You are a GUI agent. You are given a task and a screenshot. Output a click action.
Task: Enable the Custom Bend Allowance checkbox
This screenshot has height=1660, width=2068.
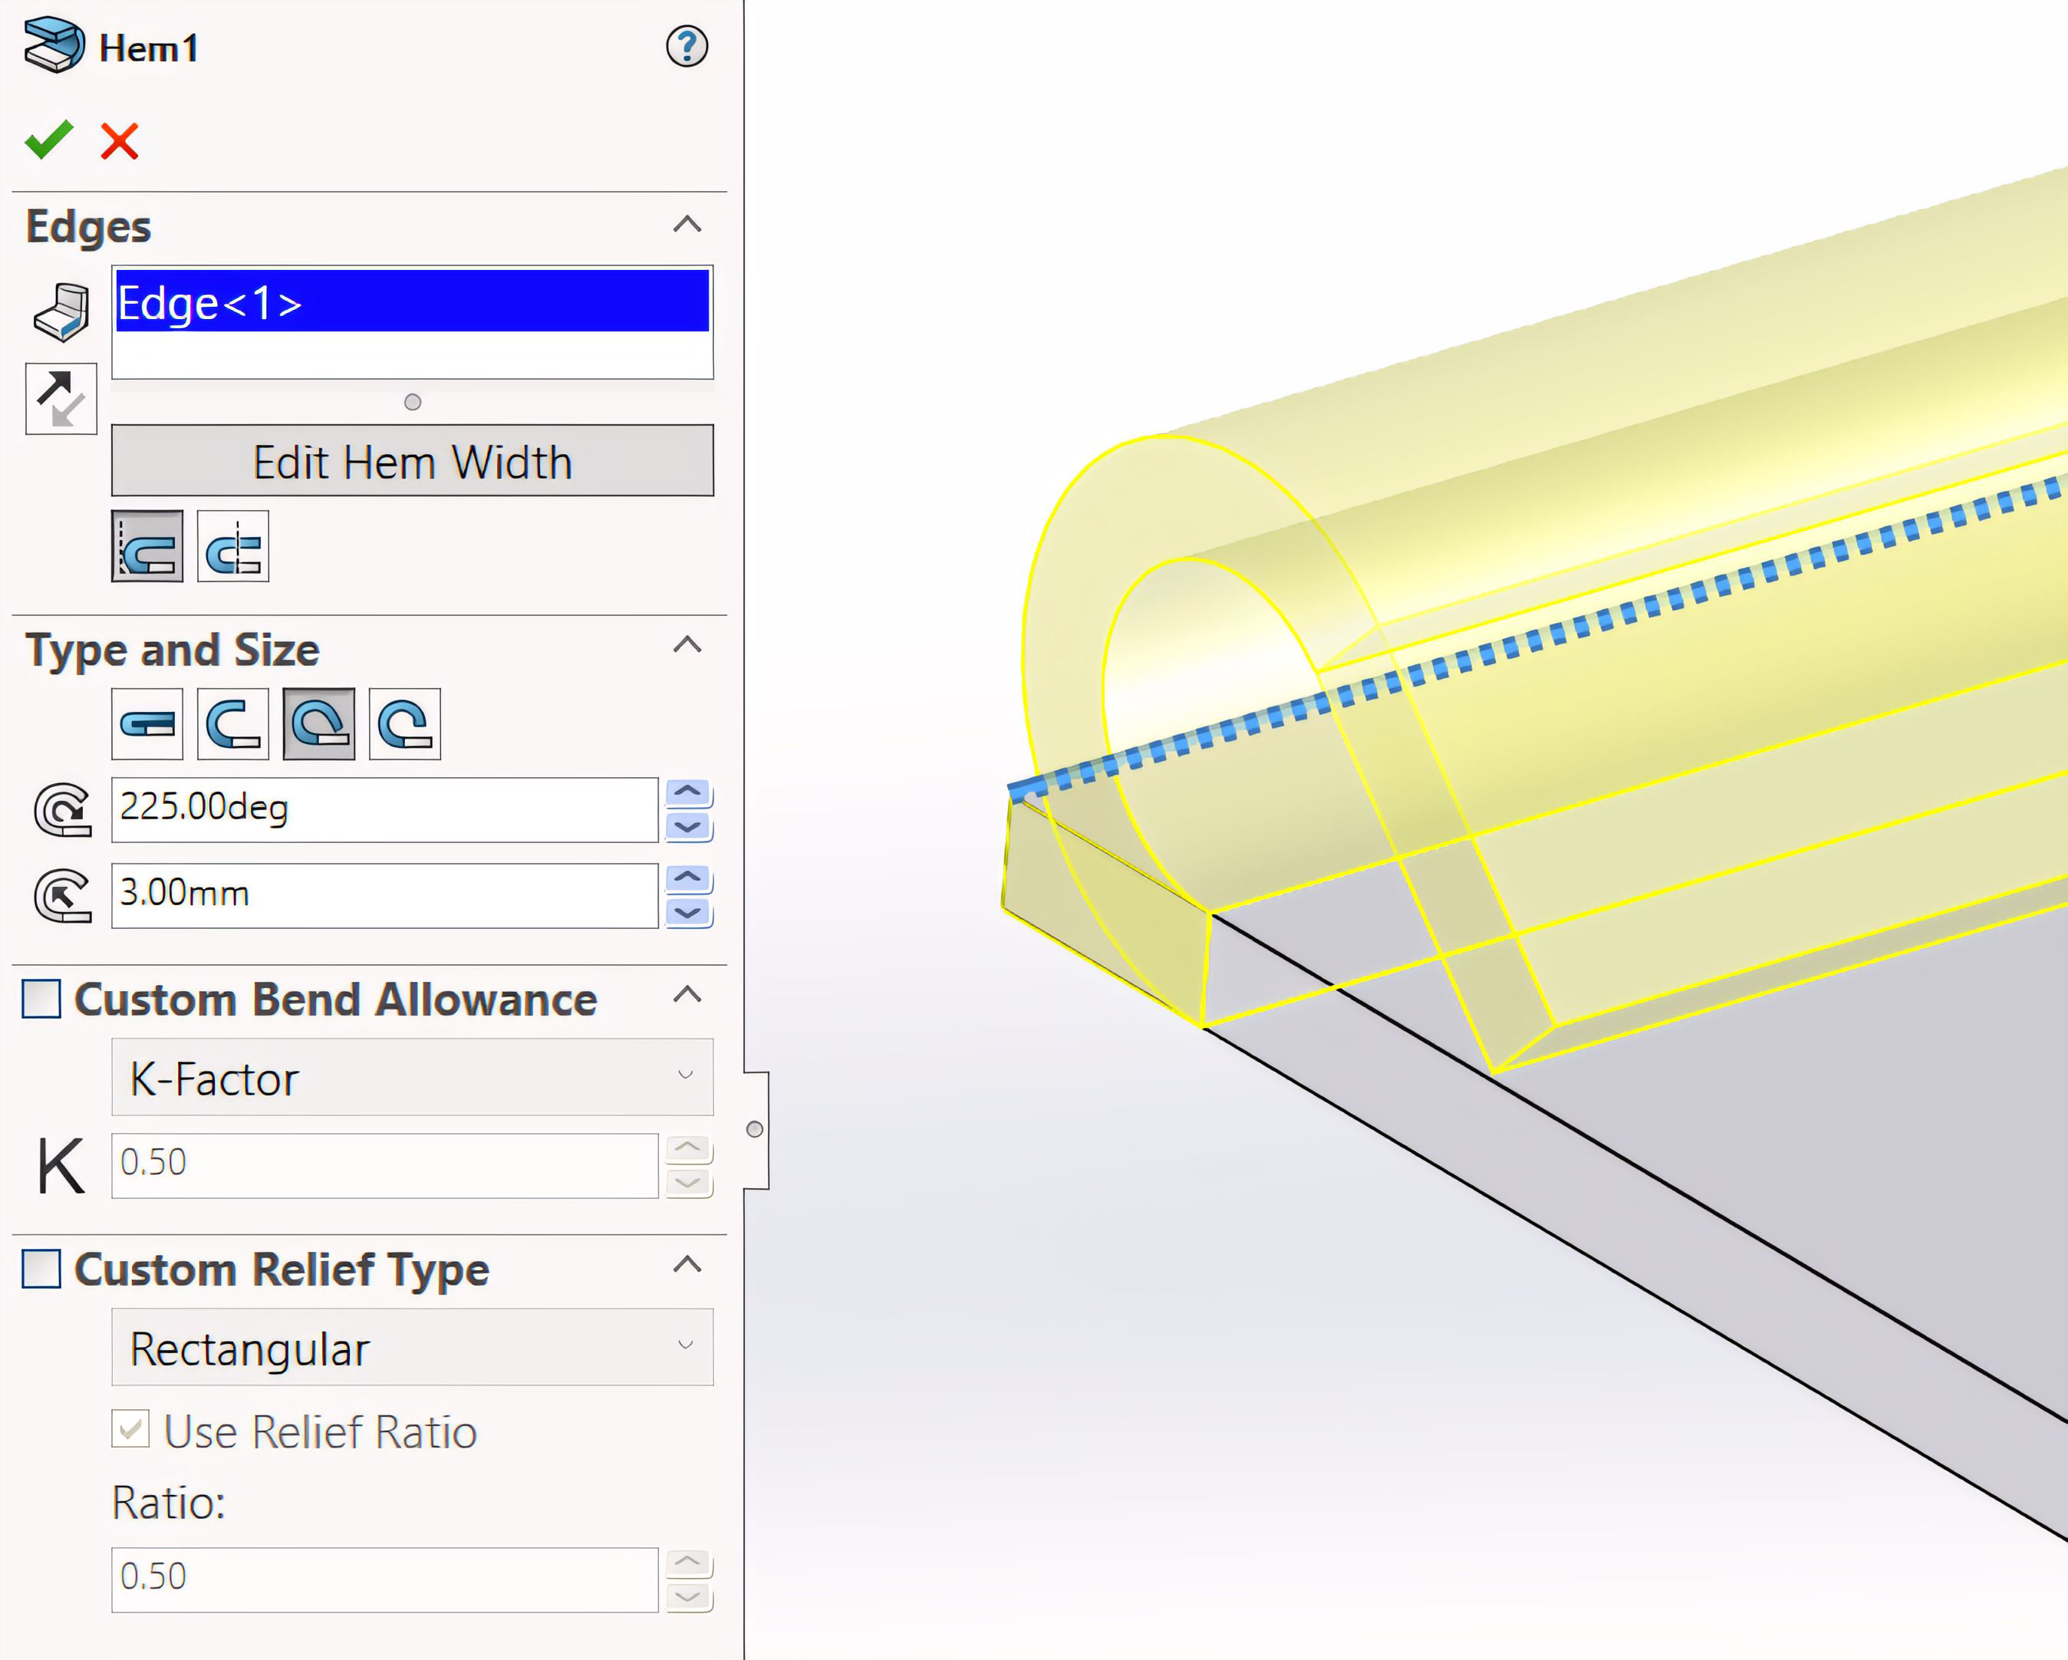[x=41, y=1000]
